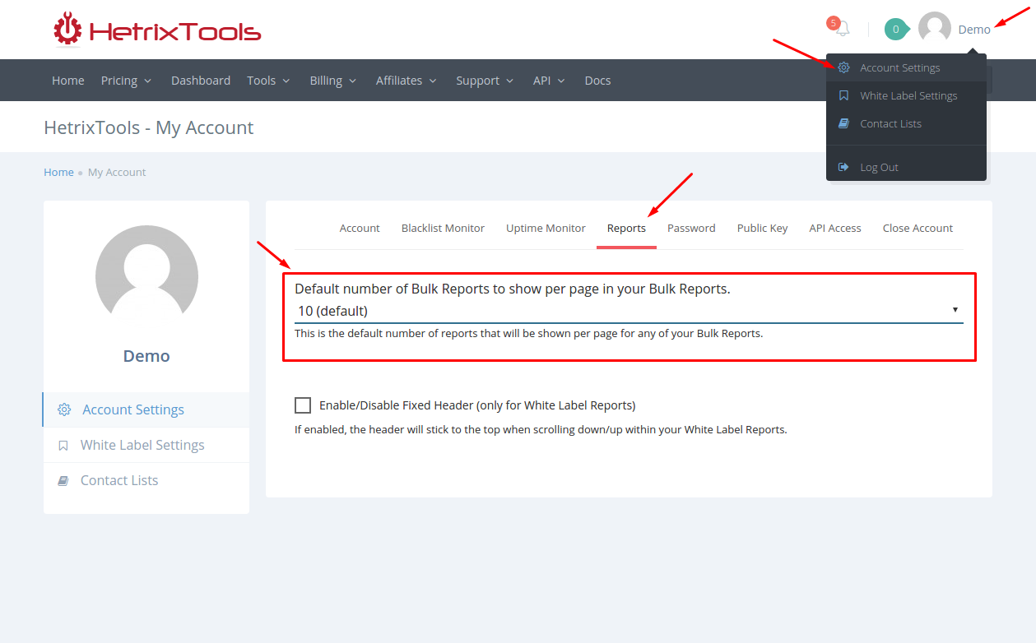Screen dimensions: 1036x643
Task: Switch to the Password tab
Action: coord(691,228)
